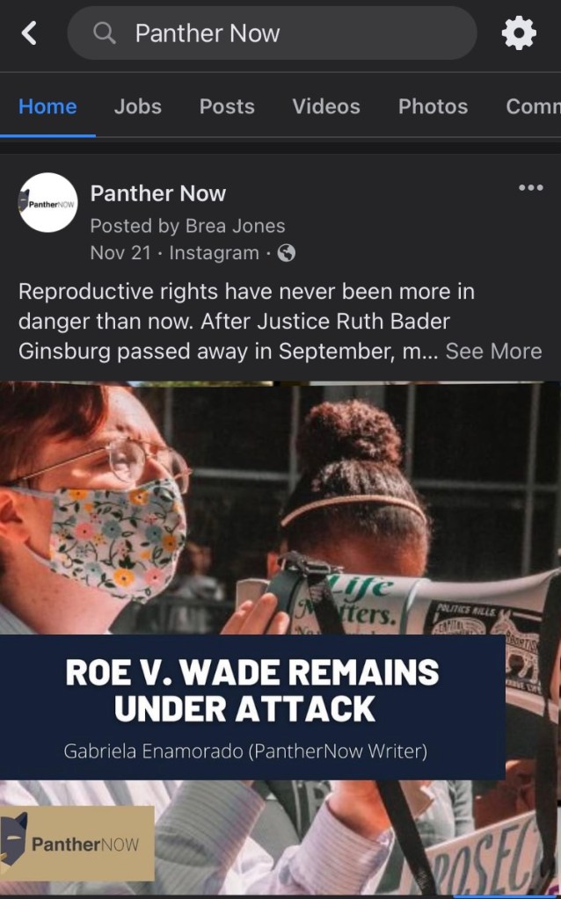Open the Roe v. Wade post image

[280, 638]
